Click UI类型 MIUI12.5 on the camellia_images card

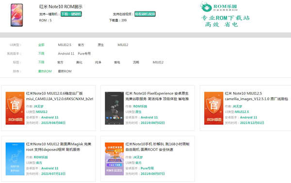(x=242, y=112)
